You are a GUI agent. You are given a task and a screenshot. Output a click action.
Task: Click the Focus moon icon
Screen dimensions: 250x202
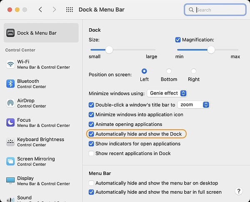coord(10,123)
